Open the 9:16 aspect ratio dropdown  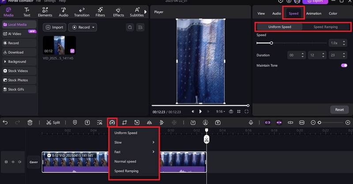(220, 111)
